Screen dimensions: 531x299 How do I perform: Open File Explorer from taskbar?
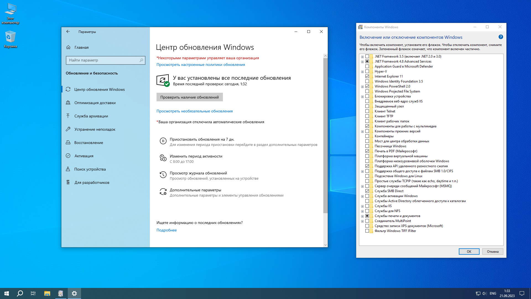click(47, 293)
